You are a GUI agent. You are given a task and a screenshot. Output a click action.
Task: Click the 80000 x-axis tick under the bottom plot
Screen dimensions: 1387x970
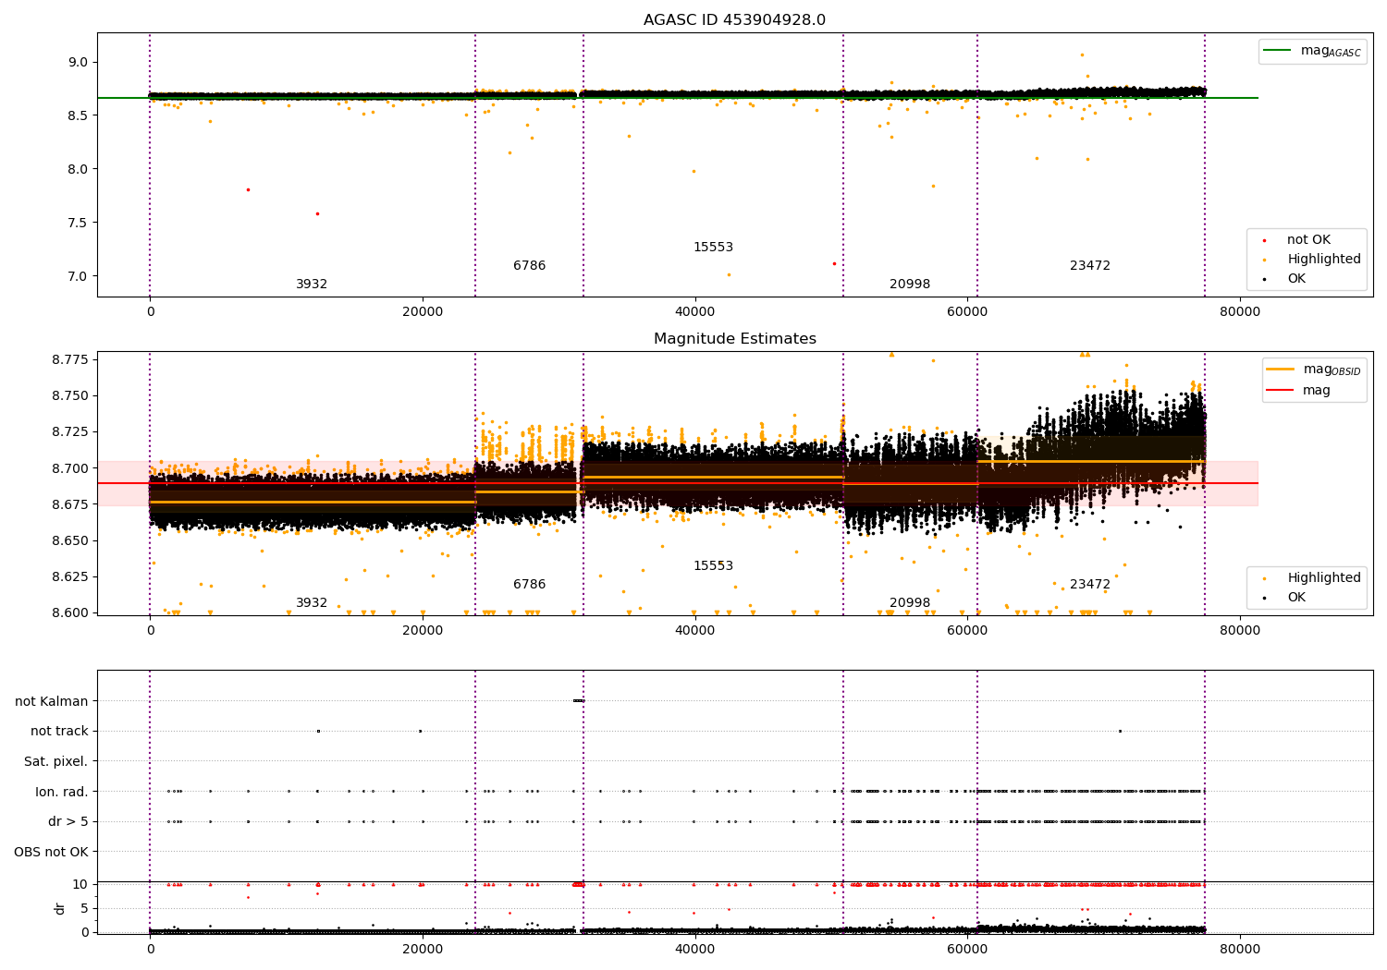[1239, 948]
